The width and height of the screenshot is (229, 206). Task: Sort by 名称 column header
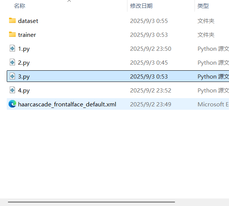point(19,6)
